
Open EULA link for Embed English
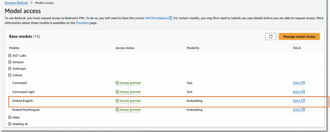click(x=299, y=101)
